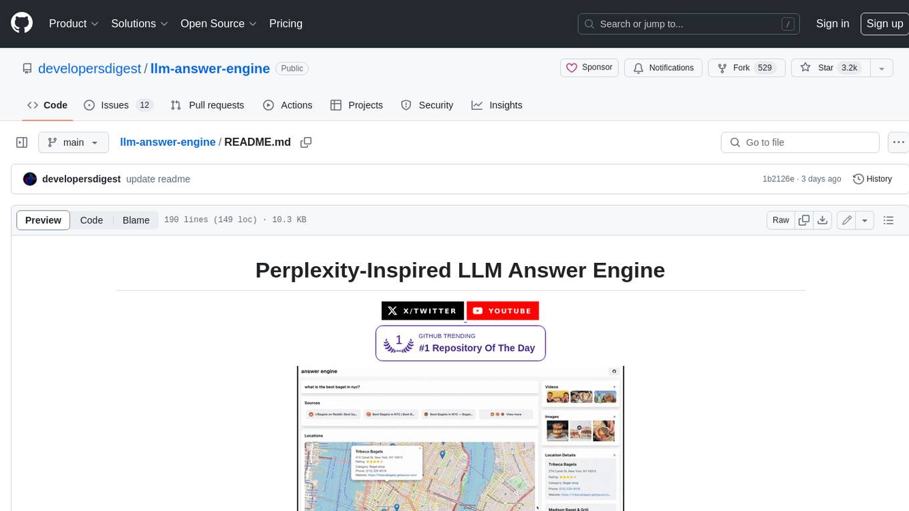Viewport: 909px width, 511px height.
Task: Switch to the Insights tab
Action: pos(497,105)
